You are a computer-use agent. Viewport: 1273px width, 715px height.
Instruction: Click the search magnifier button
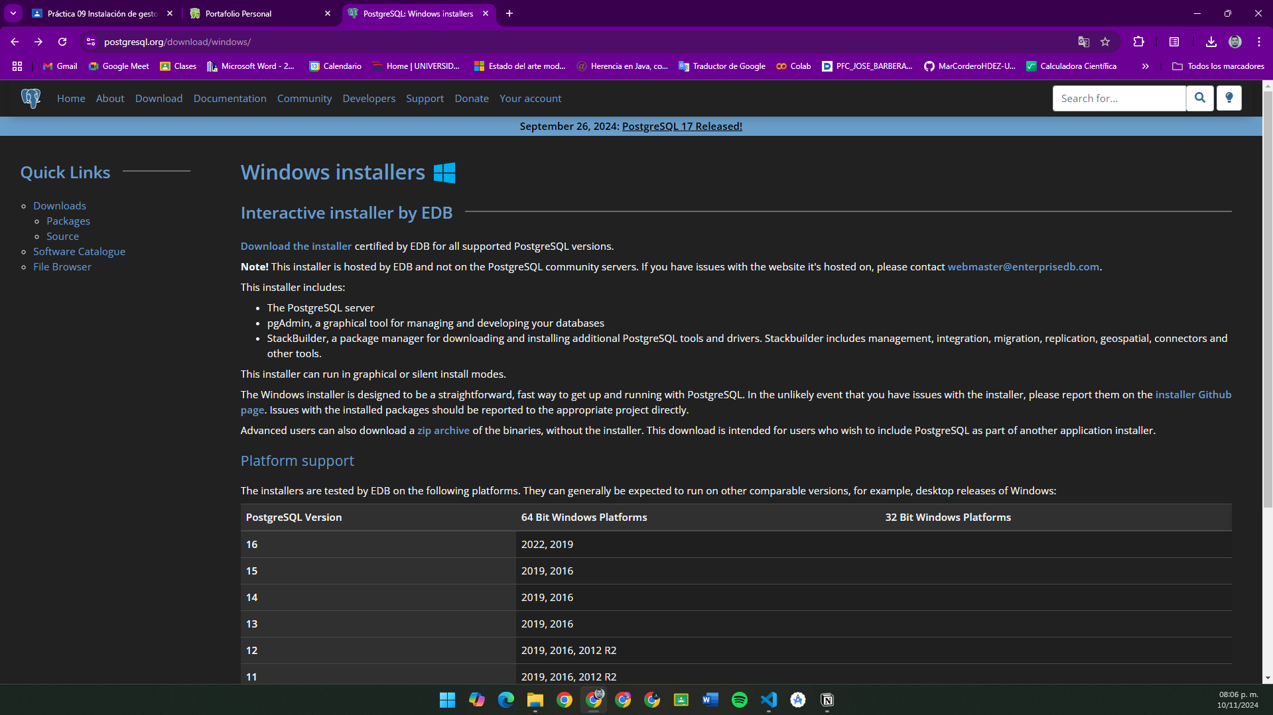click(1199, 98)
